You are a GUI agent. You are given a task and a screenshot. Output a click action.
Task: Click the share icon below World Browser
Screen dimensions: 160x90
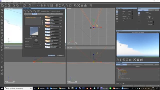(x=124, y=83)
